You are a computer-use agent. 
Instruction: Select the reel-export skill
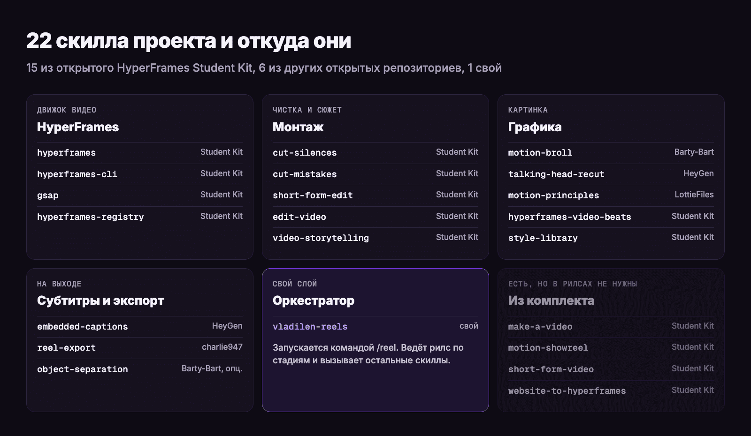66,348
